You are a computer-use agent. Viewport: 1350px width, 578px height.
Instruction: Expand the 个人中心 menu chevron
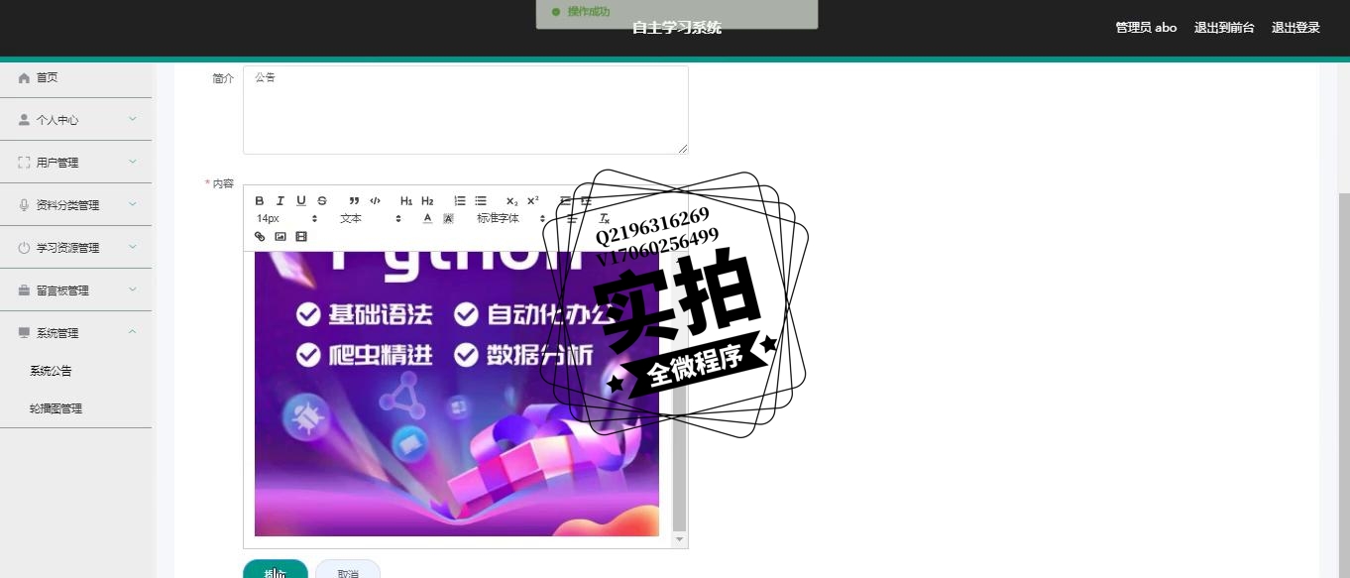(133, 119)
